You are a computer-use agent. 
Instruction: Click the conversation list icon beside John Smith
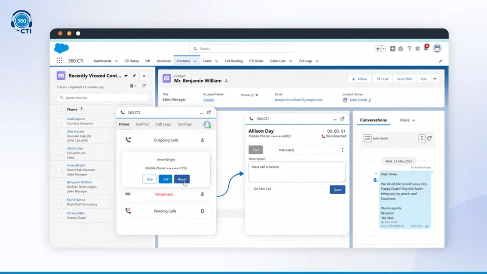coord(368,138)
